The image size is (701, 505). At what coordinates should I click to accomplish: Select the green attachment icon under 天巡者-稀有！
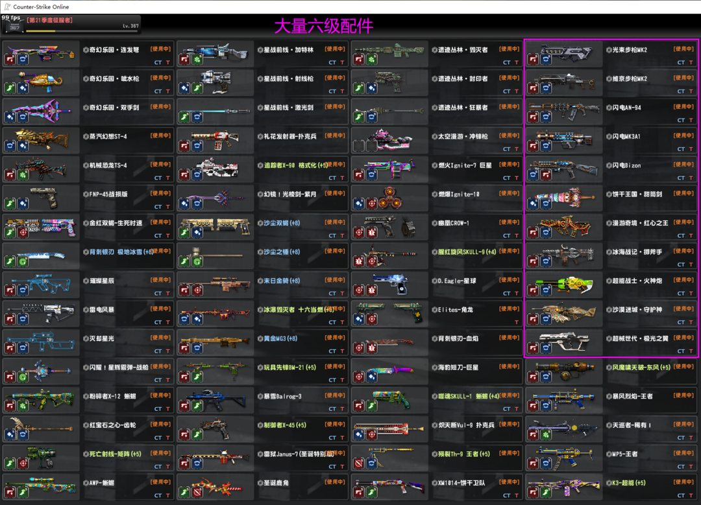(x=546, y=435)
